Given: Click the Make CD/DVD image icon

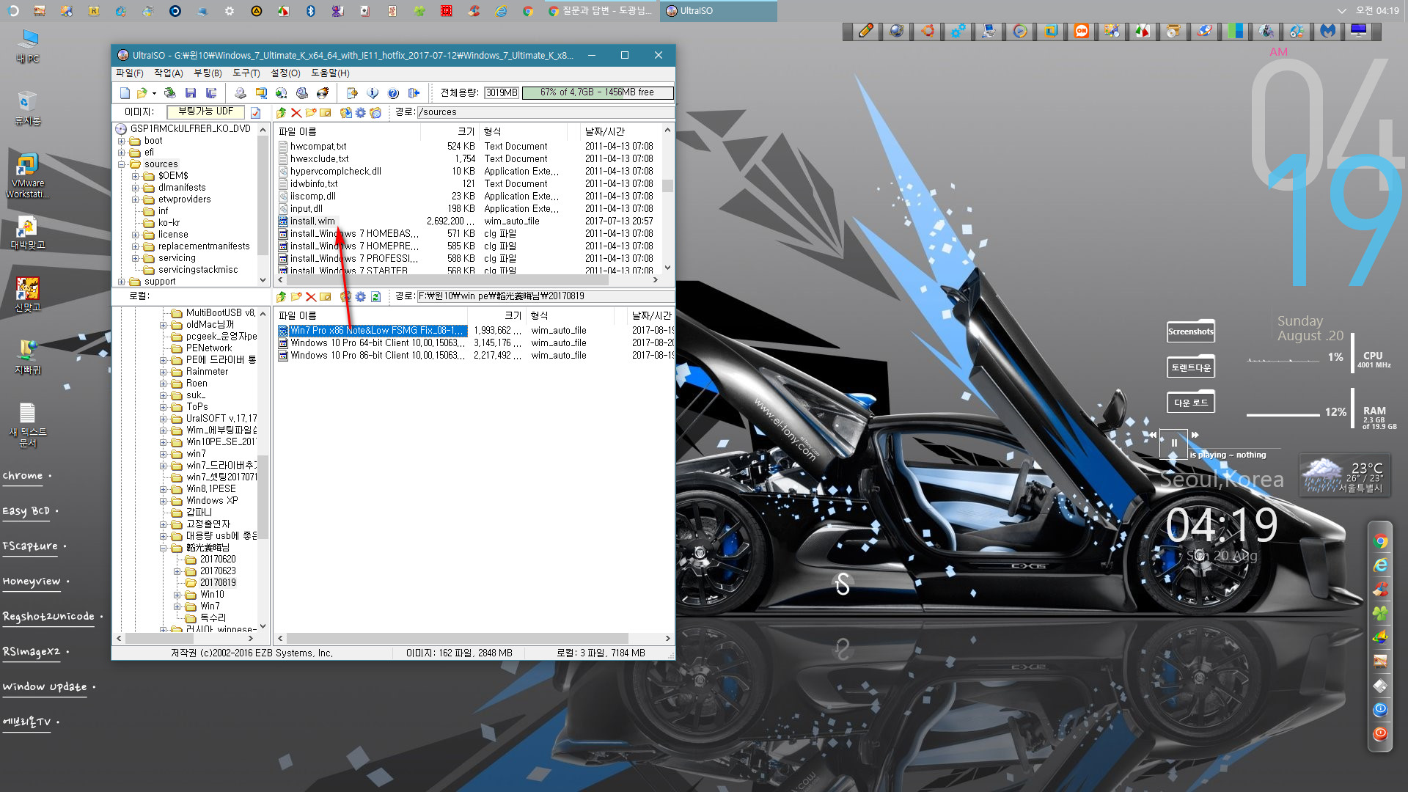Looking at the screenshot, I should [x=240, y=93].
